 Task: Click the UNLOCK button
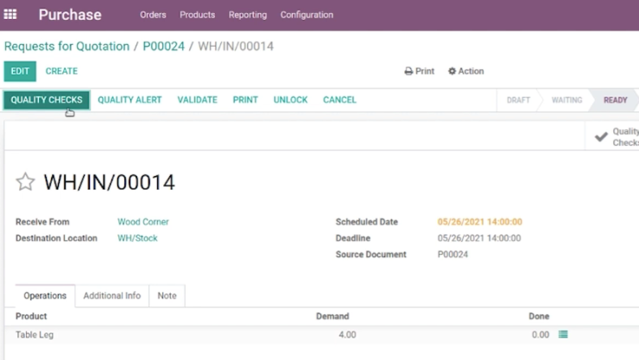pyautogui.click(x=290, y=100)
